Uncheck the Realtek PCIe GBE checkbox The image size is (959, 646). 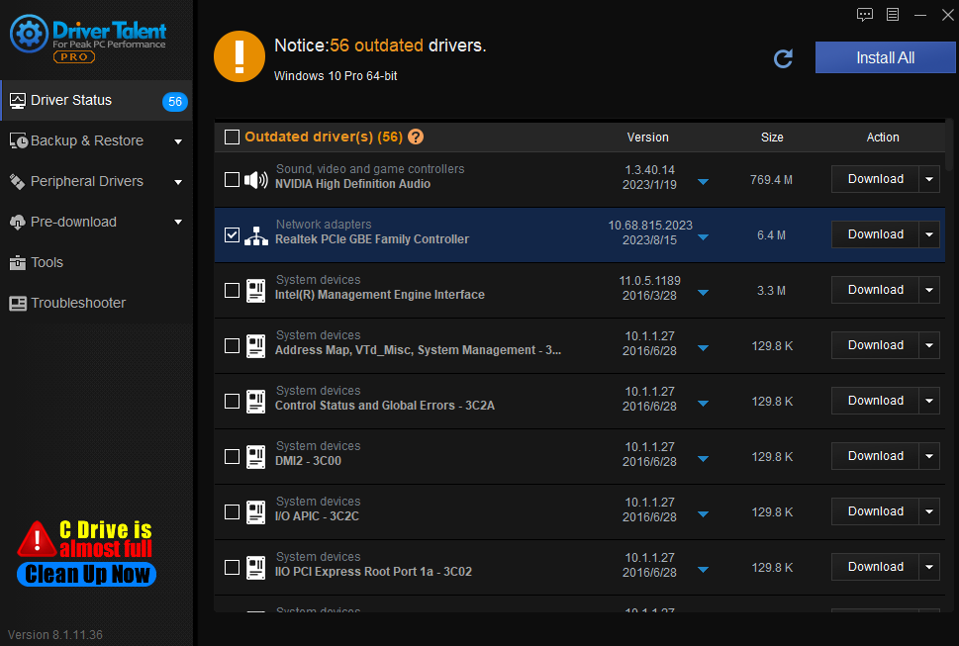point(232,234)
